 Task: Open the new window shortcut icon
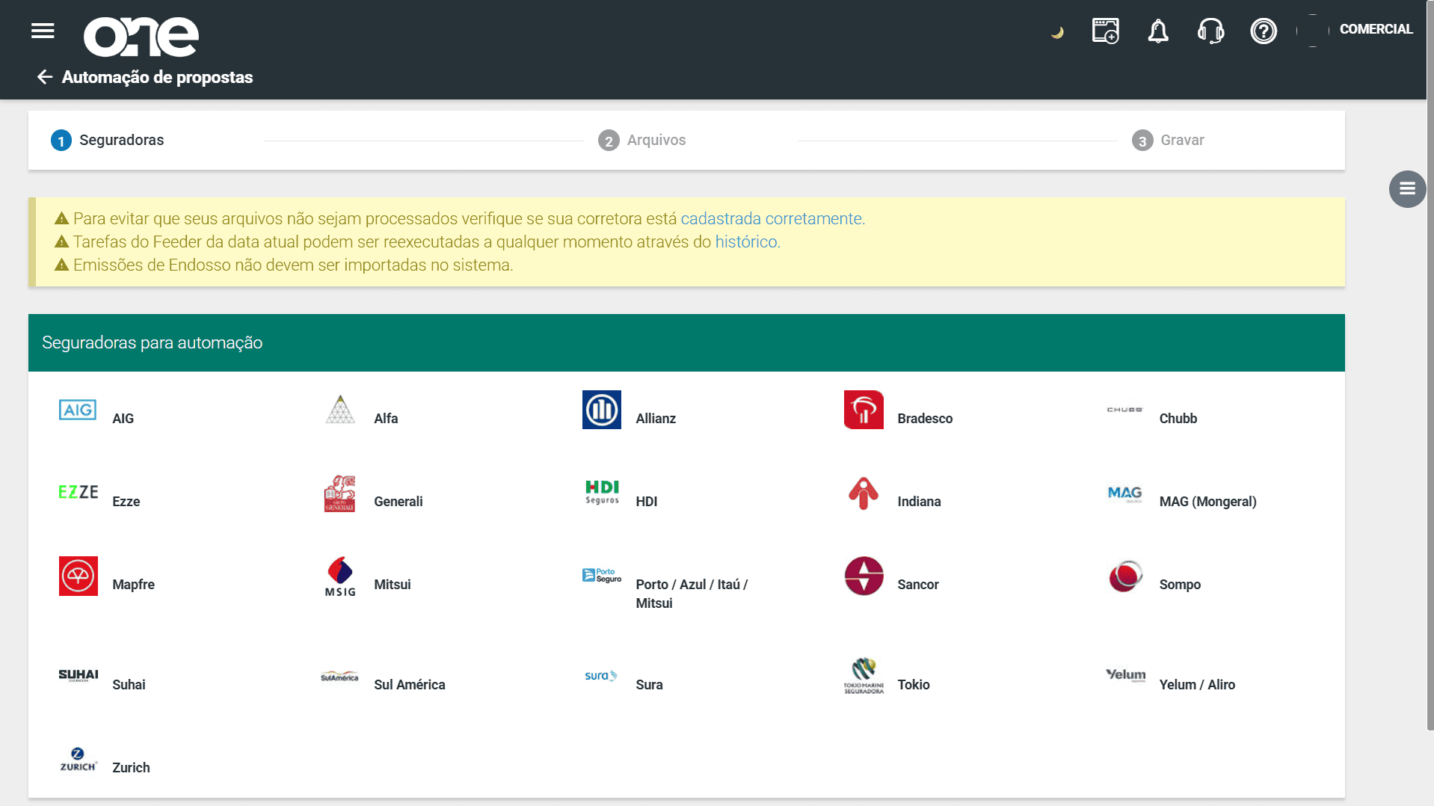click(1106, 31)
